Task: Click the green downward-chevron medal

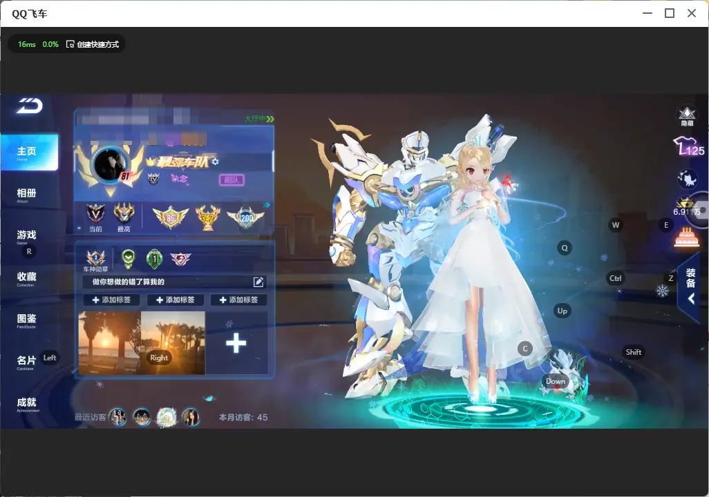Action: tap(129, 259)
